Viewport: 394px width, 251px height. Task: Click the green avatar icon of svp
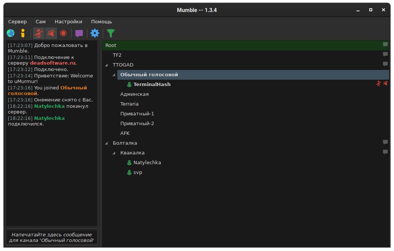click(129, 173)
